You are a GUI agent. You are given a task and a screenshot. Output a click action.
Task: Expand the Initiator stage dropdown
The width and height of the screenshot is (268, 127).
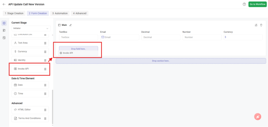[x=31, y=28]
